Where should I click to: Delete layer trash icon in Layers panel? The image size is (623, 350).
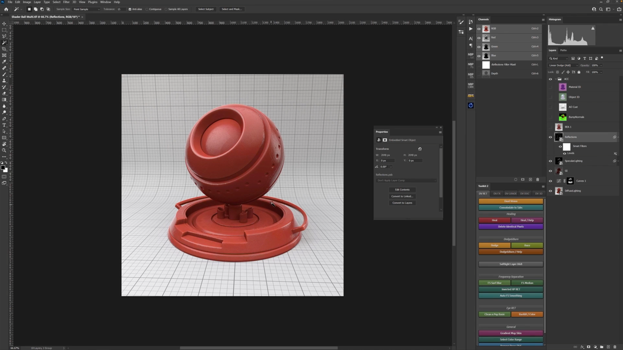(615, 347)
